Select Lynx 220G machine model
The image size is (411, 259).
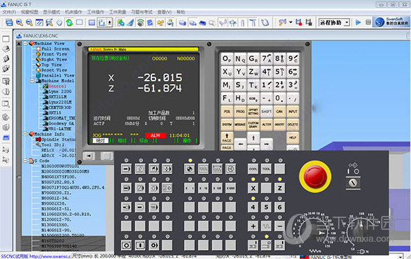[x=60, y=92]
